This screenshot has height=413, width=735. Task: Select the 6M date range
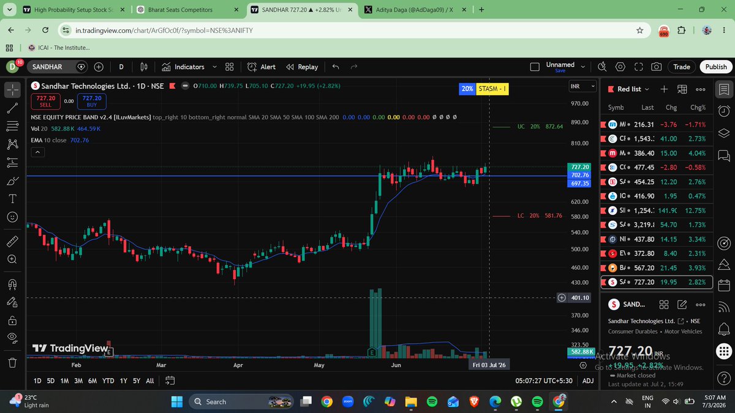(x=92, y=381)
